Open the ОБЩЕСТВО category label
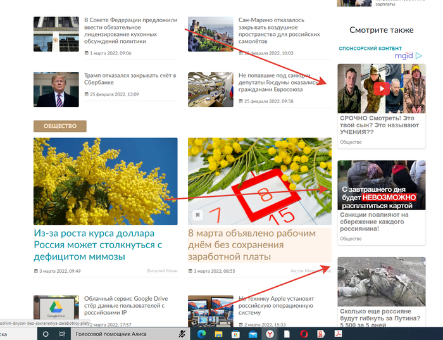This screenshot has height=340, width=443. (x=60, y=126)
